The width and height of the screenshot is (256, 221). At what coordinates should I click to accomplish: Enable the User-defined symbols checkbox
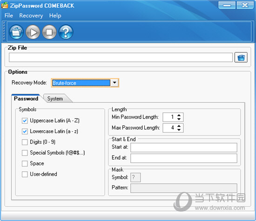25,174
